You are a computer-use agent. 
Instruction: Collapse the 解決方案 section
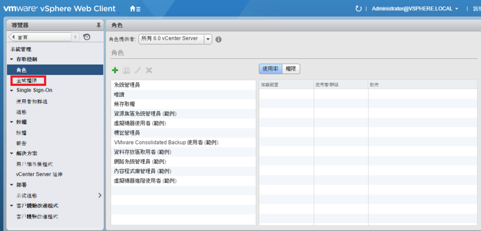point(12,154)
